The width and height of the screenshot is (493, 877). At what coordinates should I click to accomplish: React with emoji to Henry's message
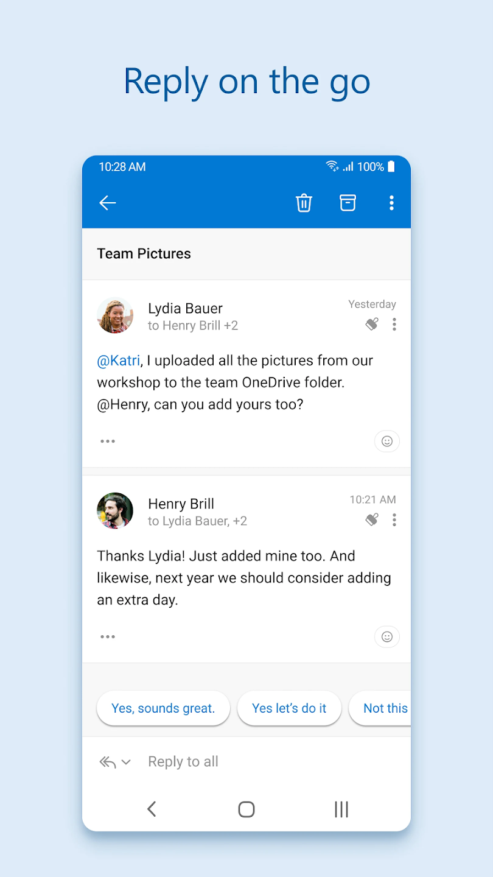(387, 637)
